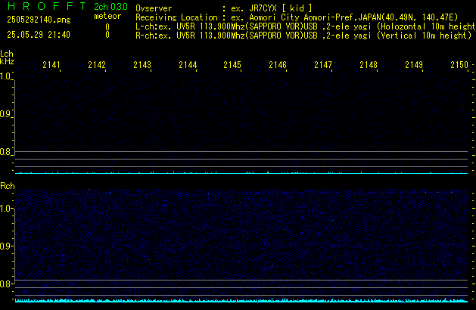Click the 2142 time marker

[97, 65]
